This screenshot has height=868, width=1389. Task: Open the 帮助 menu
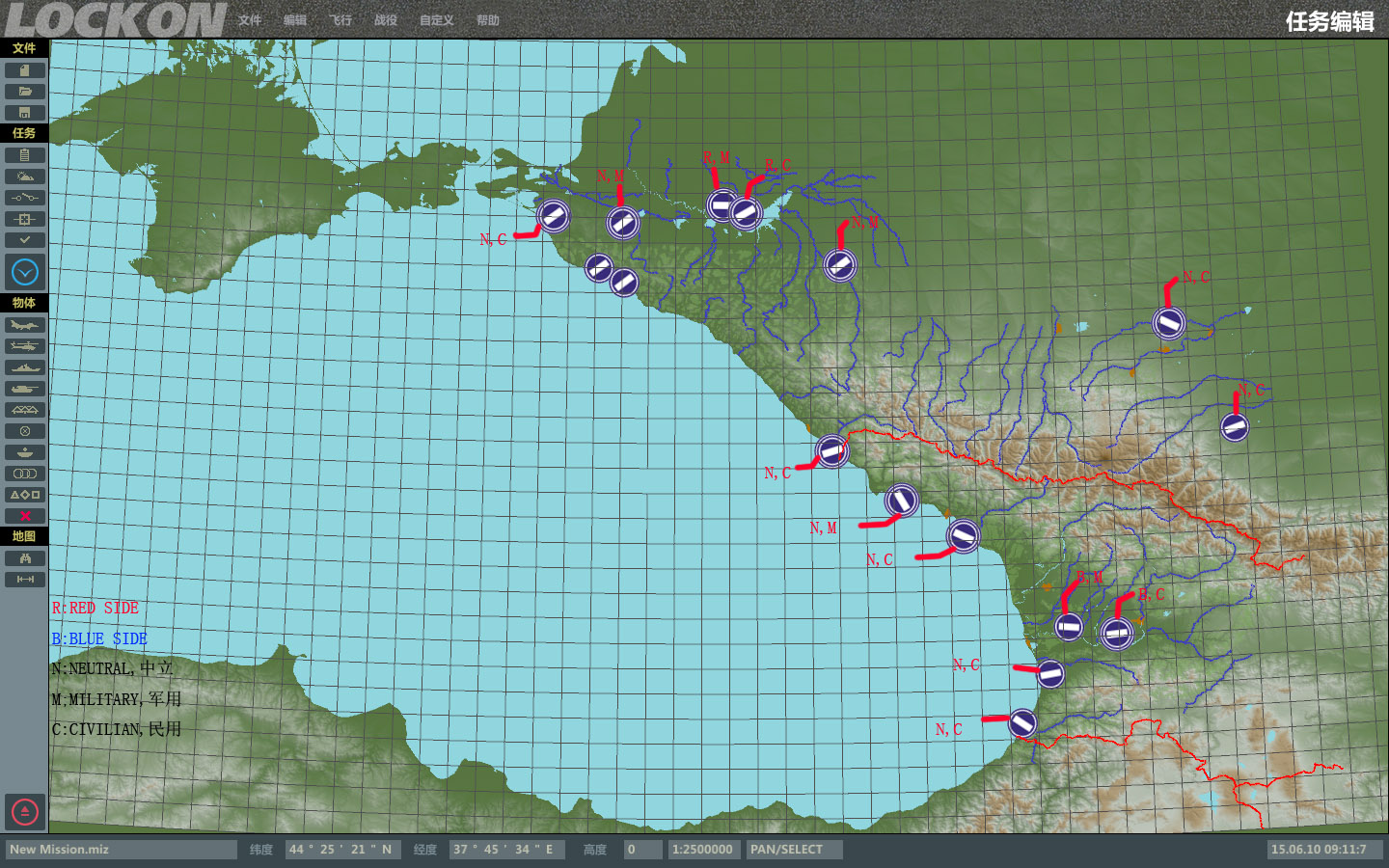tap(488, 20)
